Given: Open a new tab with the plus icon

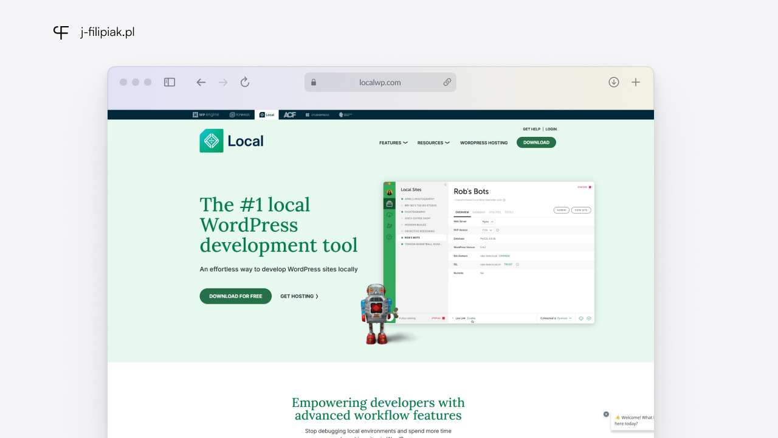Looking at the screenshot, I should click(636, 82).
